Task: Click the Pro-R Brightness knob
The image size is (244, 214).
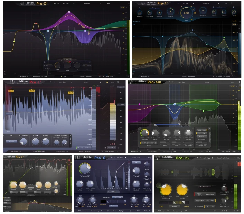Action: (x=203, y=11)
